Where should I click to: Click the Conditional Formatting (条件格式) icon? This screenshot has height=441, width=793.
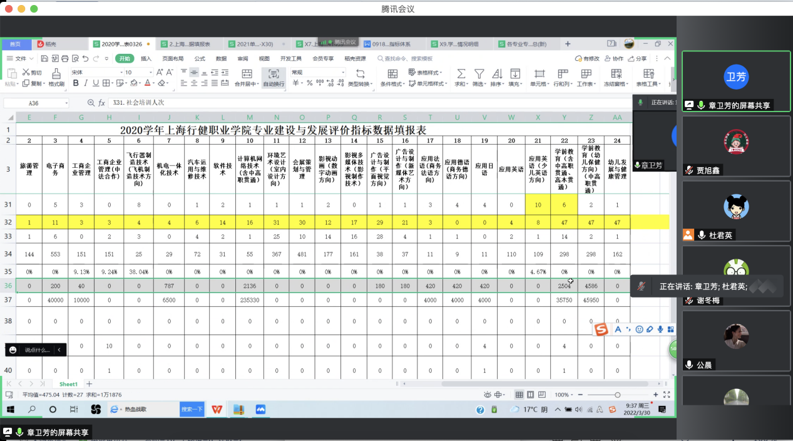coord(392,74)
